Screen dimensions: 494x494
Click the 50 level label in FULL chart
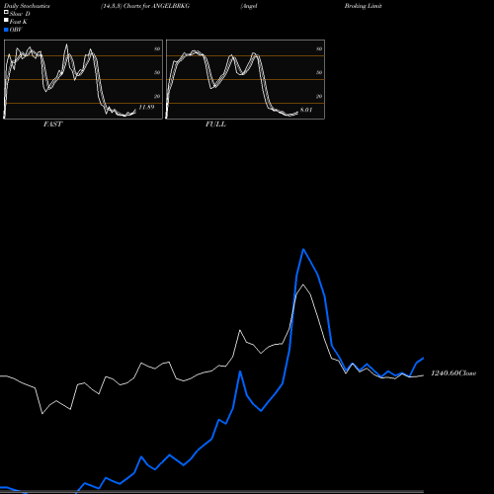pos(319,72)
